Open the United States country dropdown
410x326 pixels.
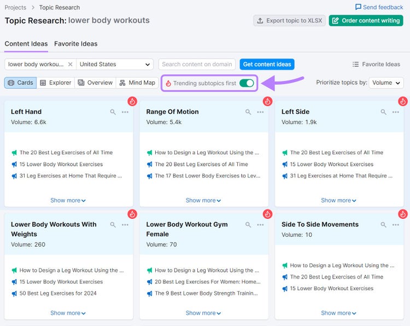click(x=115, y=65)
